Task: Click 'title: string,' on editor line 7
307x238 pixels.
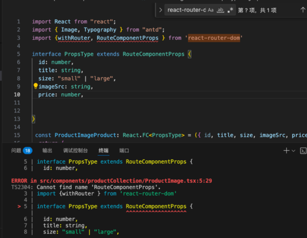Action: pyautogui.click(x=61, y=71)
